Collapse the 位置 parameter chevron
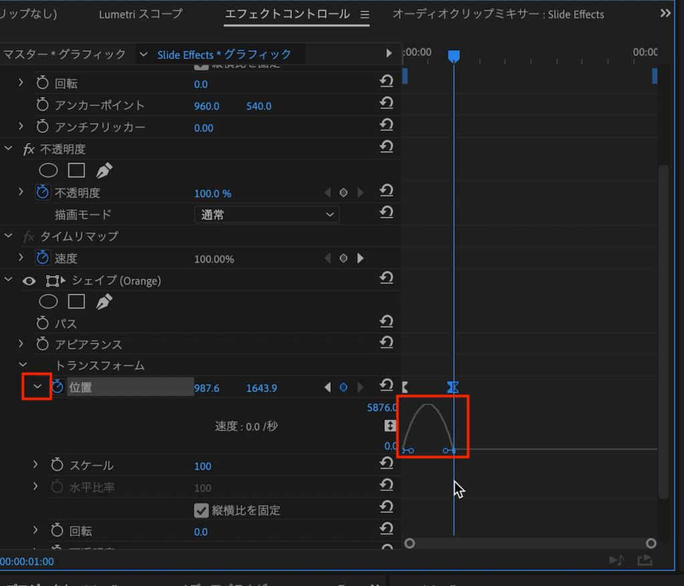The image size is (684, 586). tap(37, 386)
